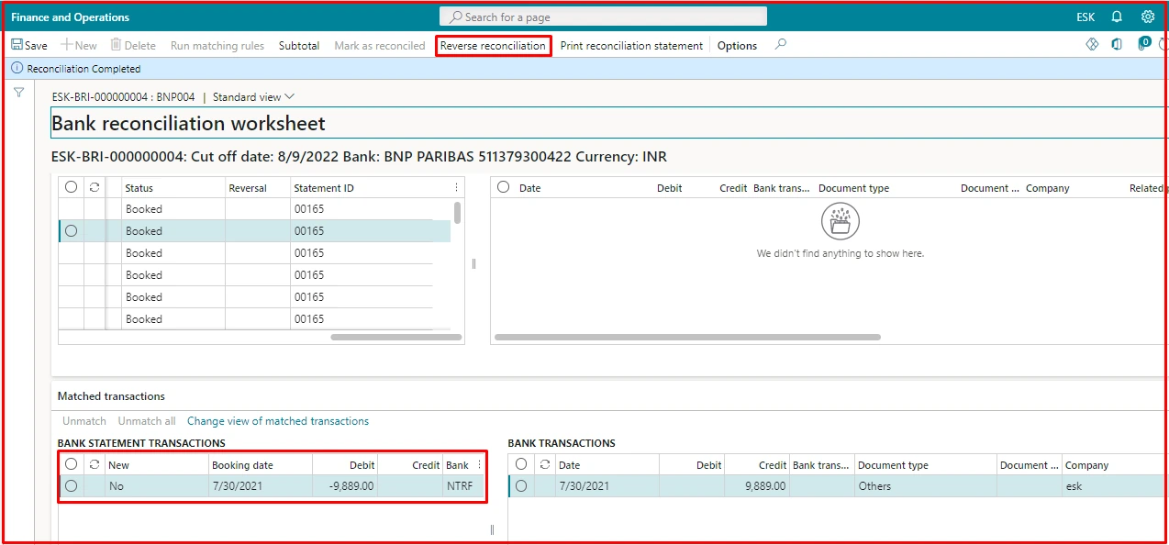The image size is (1169, 545).
Task: Click Booking date column header
Action: [x=261, y=465]
